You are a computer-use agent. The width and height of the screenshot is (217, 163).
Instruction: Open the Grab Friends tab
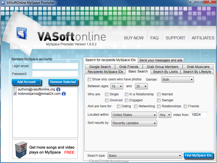click(x=129, y=67)
